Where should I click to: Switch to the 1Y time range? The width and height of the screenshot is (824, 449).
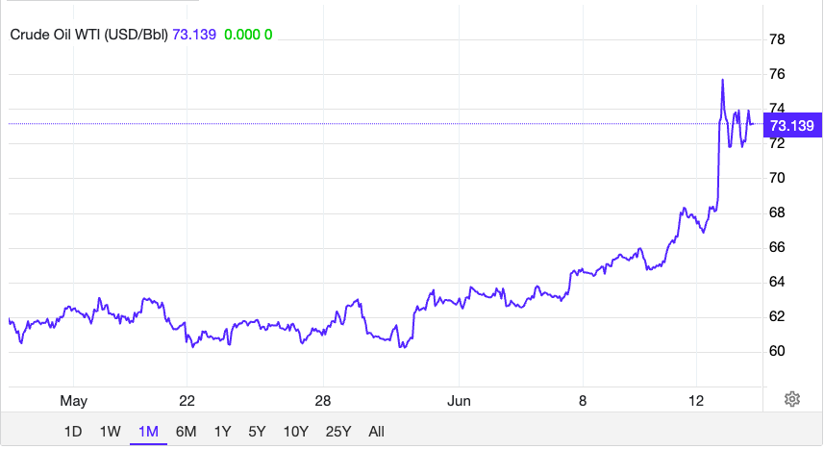[222, 433]
